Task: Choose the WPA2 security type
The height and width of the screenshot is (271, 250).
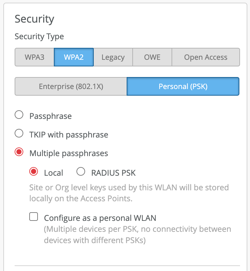Action: (x=74, y=57)
